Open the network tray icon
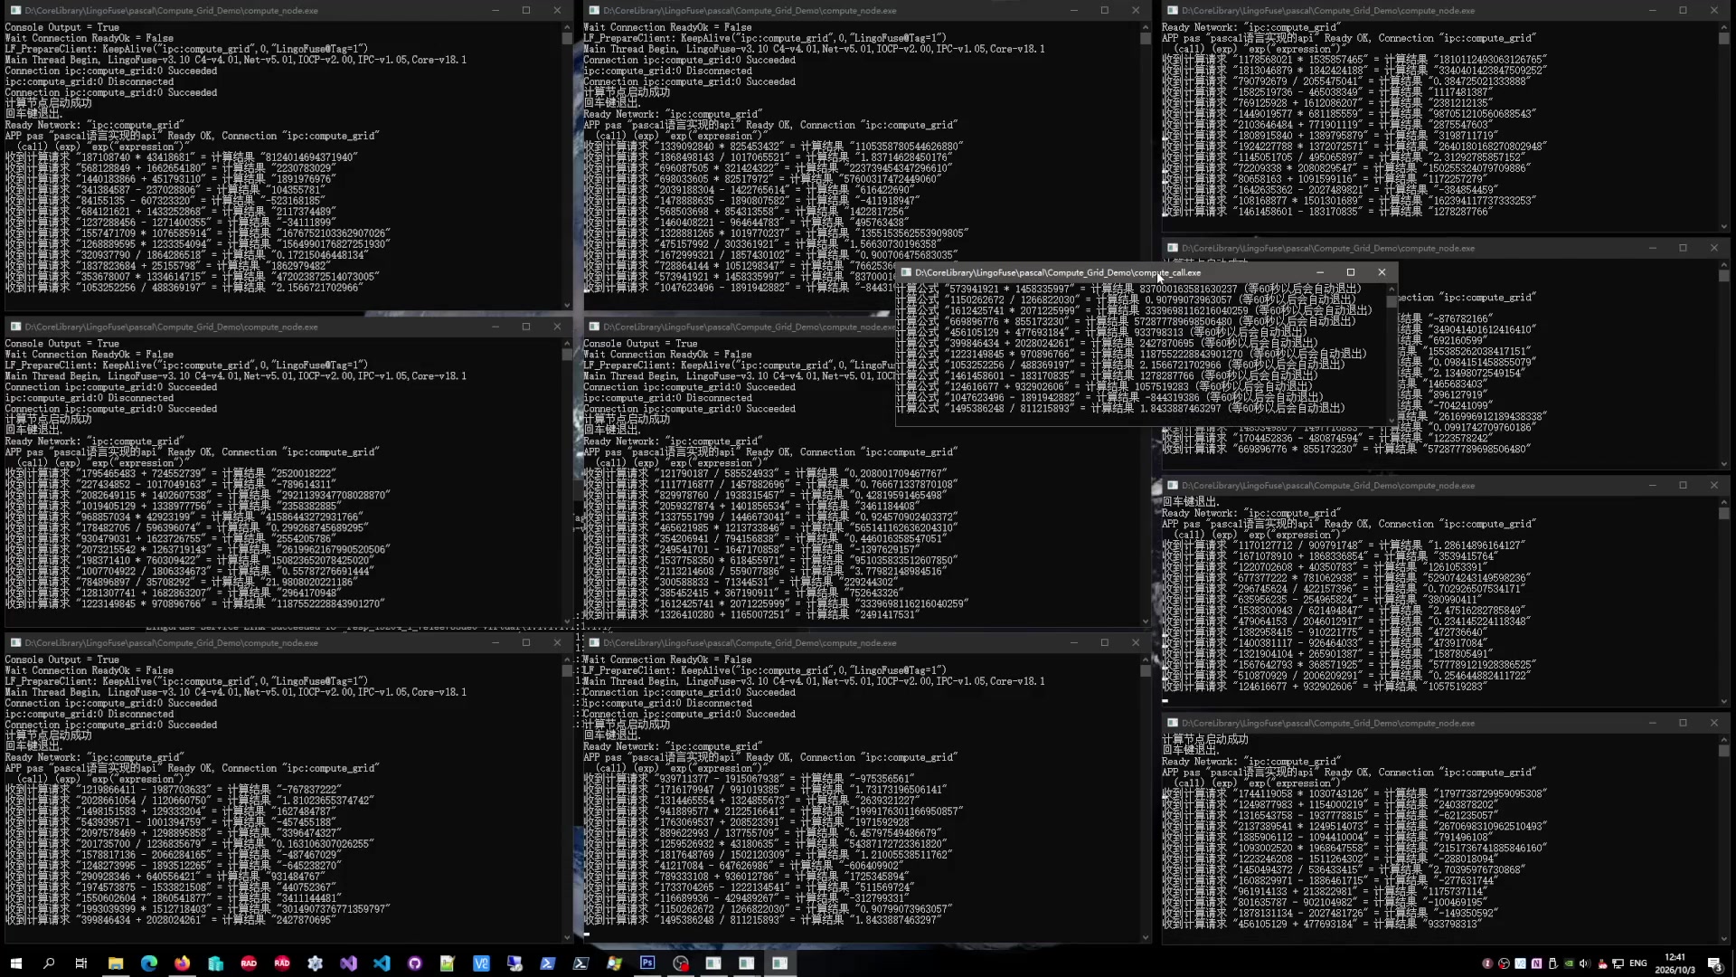Image resolution: width=1736 pixels, height=977 pixels. click(x=1618, y=963)
